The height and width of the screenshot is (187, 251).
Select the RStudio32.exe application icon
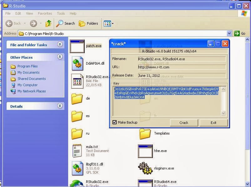(77, 183)
